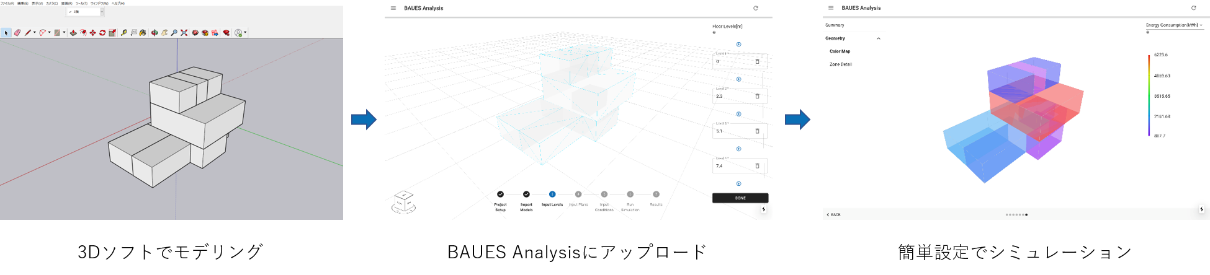Select the Text label tool

pos(133,33)
